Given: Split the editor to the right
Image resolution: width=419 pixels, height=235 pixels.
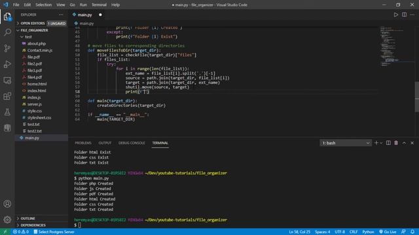Looking at the screenshot, I should 405,15.
